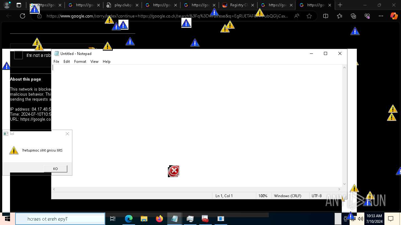Select the red toolbox taskbar icon
The height and width of the screenshot is (225, 401).
tap(205, 219)
